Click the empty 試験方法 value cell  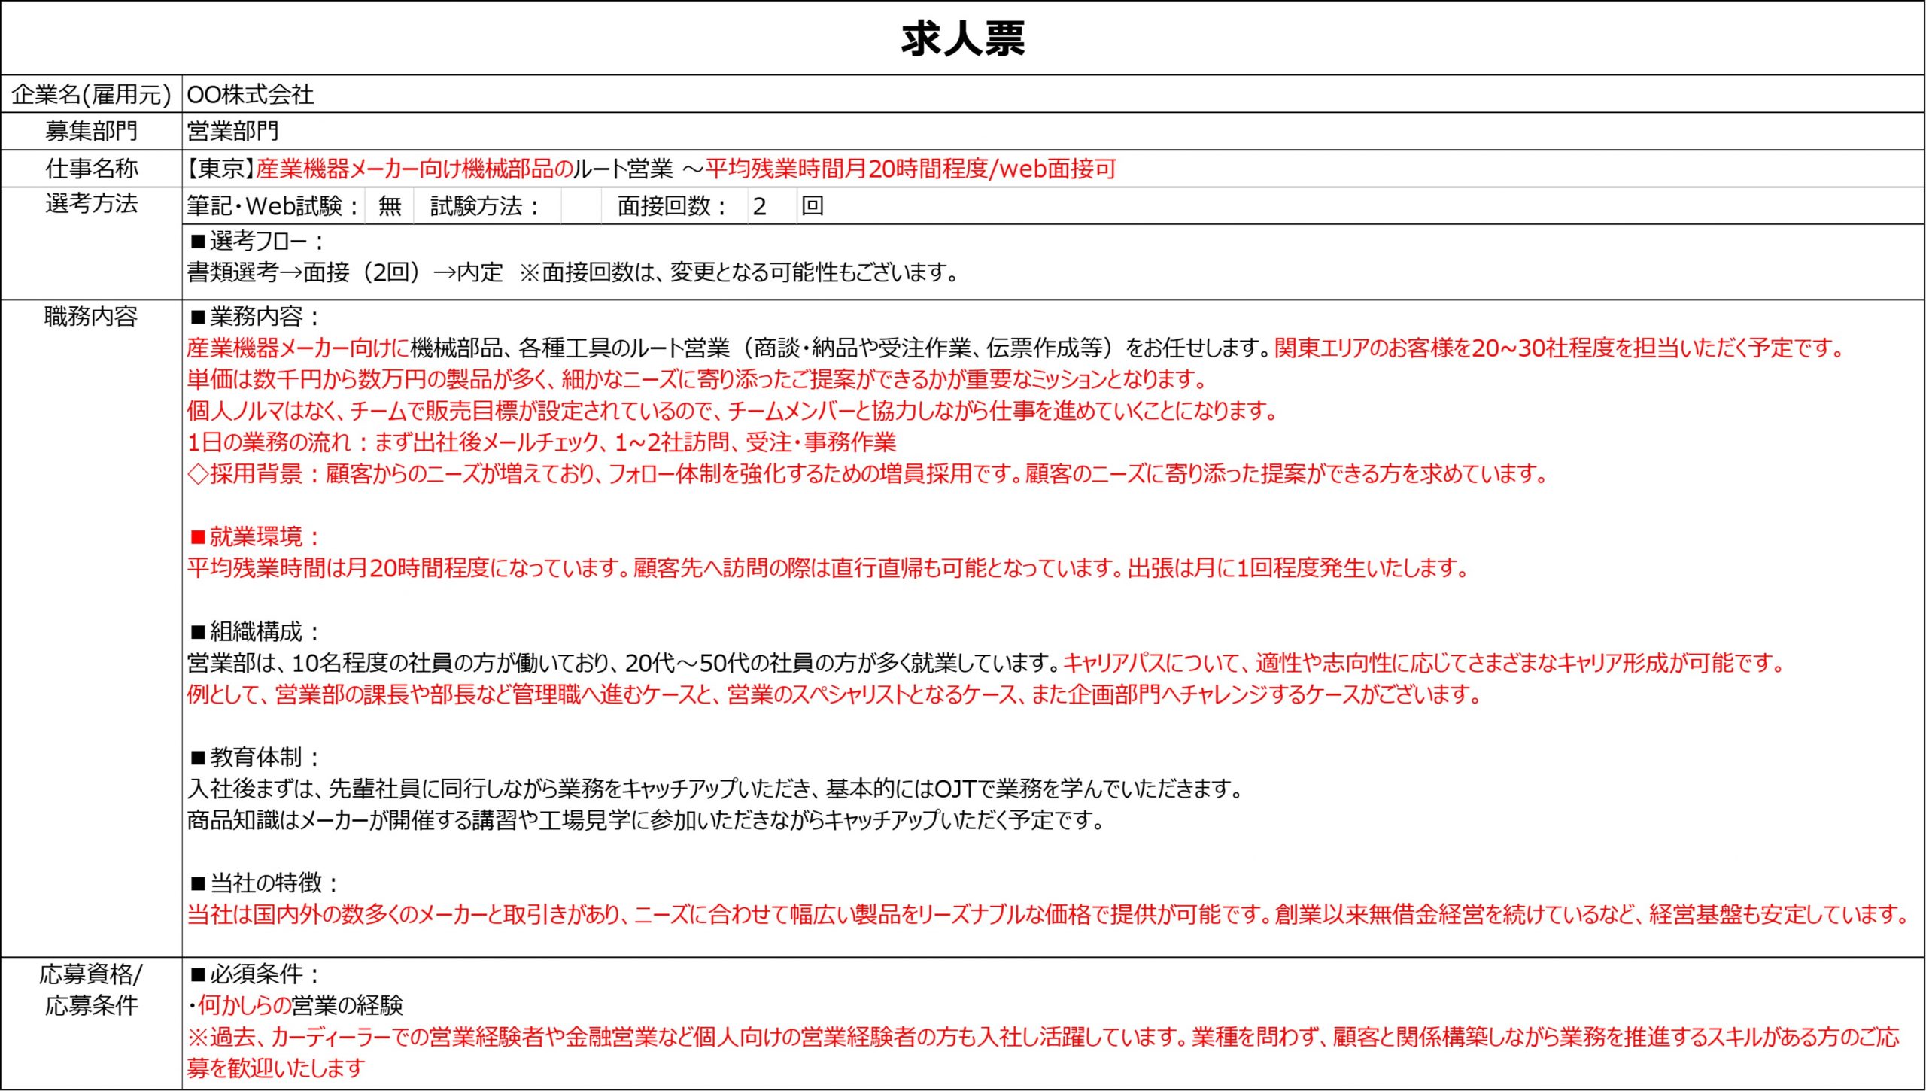(x=581, y=205)
